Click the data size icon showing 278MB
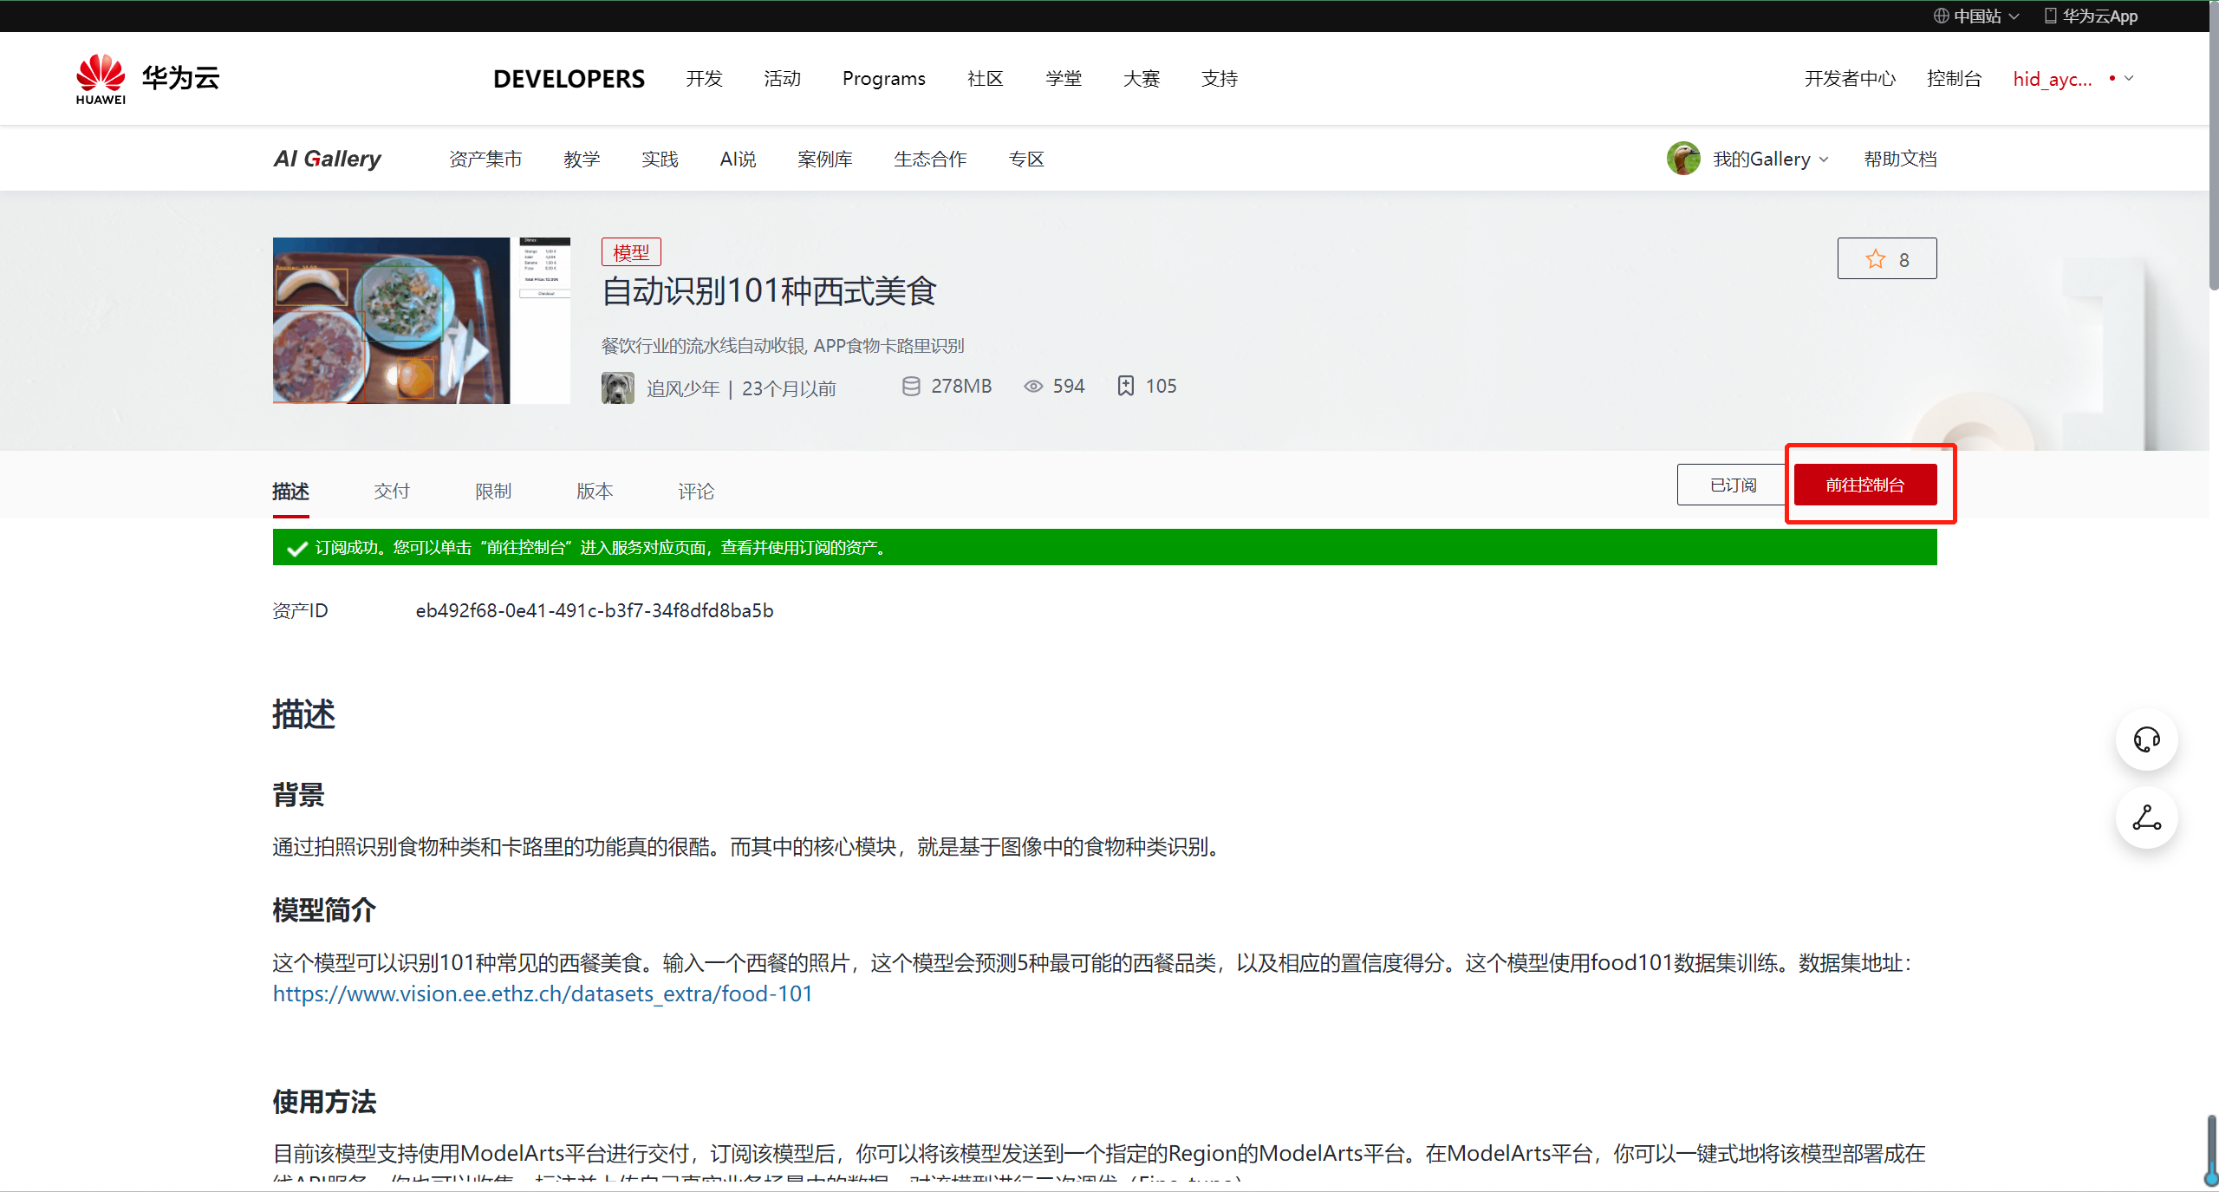The width and height of the screenshot is (2219, 1192). point(911,386)
